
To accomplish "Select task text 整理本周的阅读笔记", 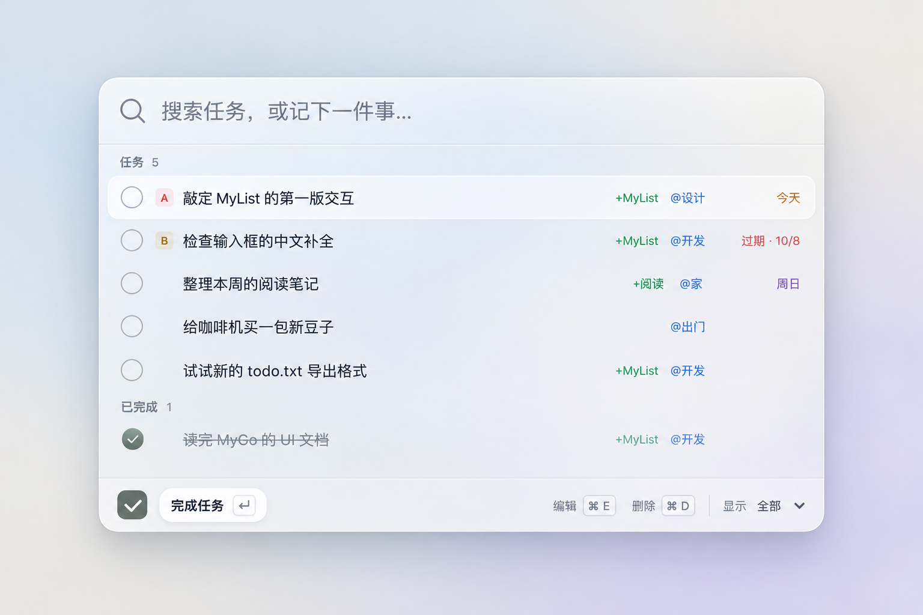I will [251, 284].
